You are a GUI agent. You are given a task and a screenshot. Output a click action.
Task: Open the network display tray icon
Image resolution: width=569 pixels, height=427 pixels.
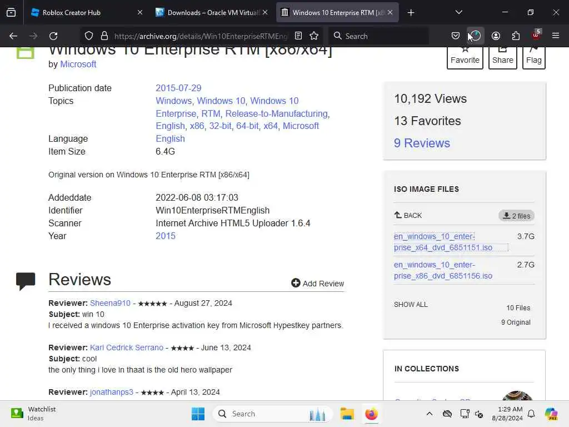(465, 414)
